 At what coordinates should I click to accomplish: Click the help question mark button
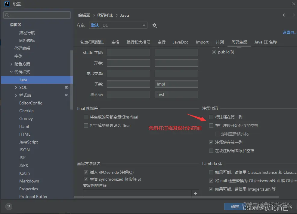[x=9, y=206]
